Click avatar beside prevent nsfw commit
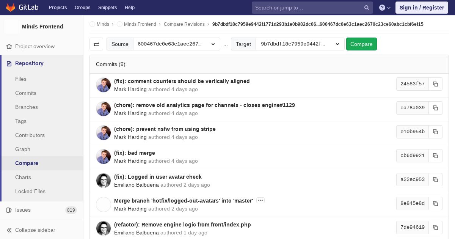The image size is (455, 239). coord(104,133)
